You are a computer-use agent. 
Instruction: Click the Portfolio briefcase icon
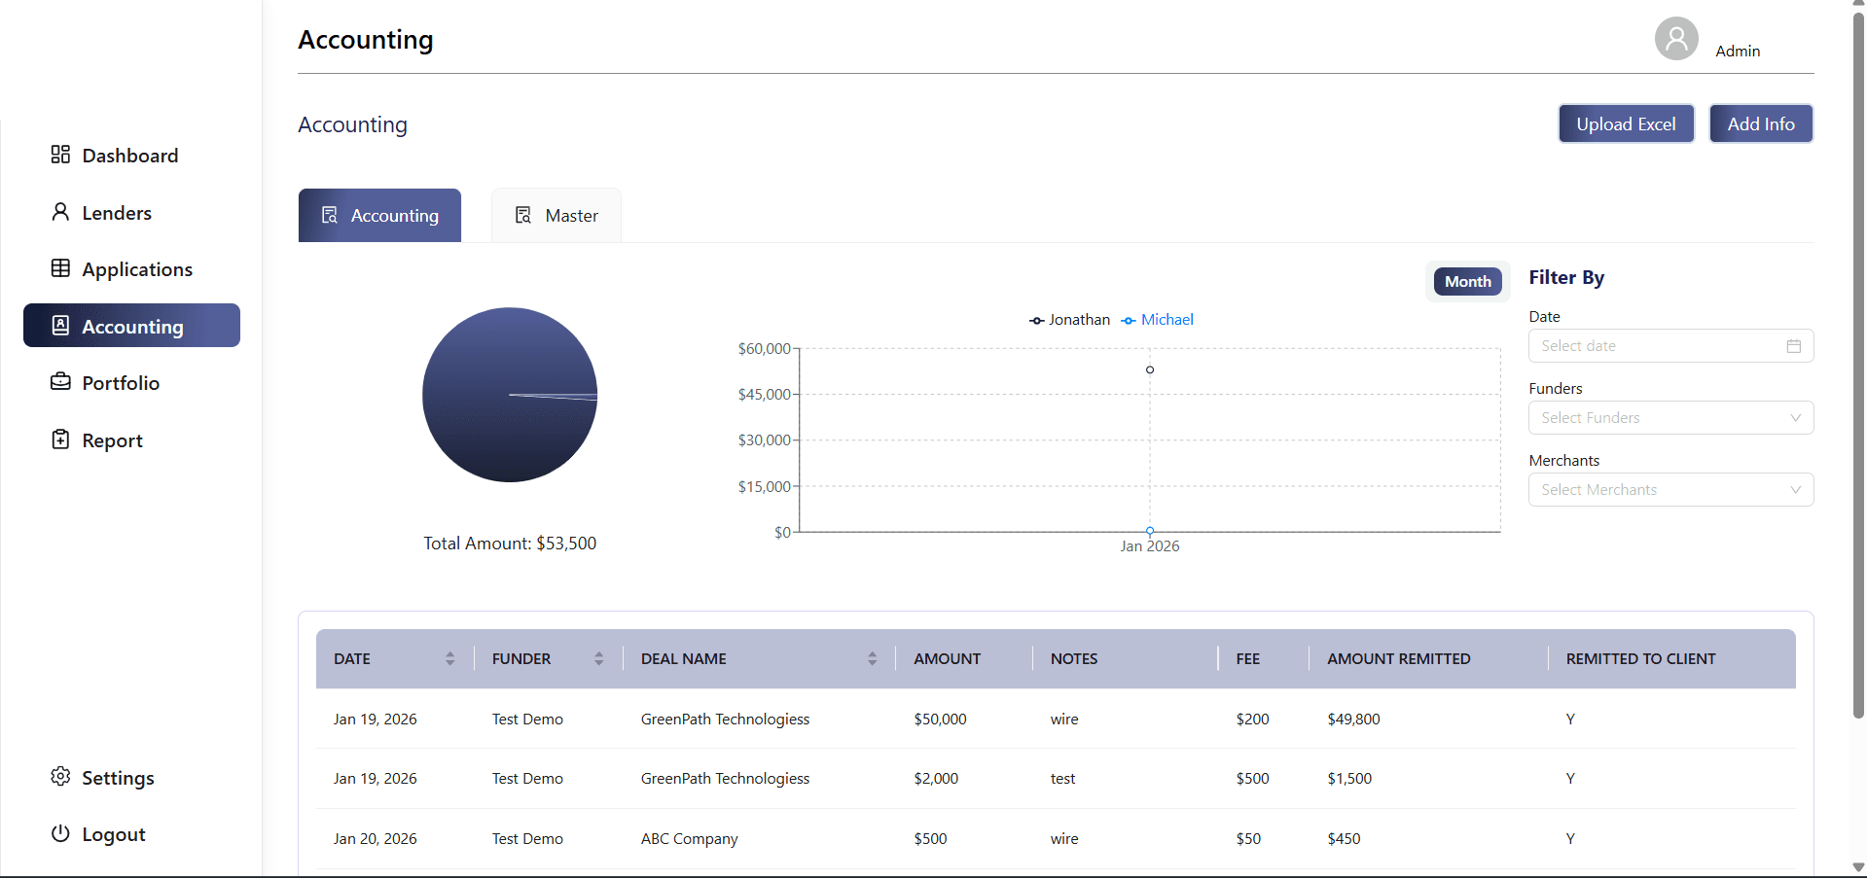pyautogui.click(x=60, y=382)
